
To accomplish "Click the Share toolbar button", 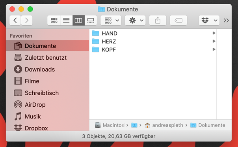I will coord(158,20).
